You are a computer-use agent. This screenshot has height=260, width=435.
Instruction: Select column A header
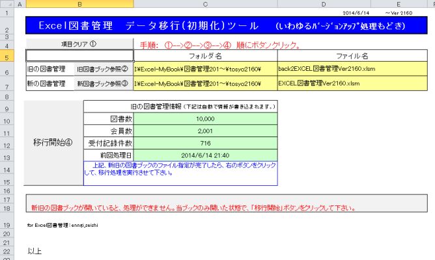[20, 4]
